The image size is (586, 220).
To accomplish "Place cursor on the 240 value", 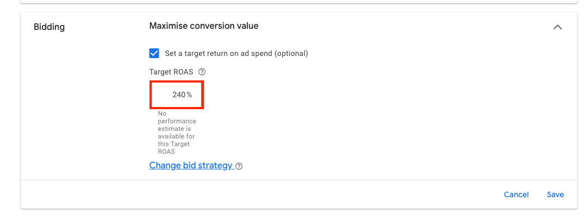I will tap(179, 95).
